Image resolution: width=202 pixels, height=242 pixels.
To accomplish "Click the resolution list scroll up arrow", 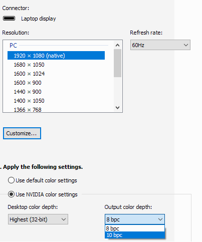I will coord(117,45).
